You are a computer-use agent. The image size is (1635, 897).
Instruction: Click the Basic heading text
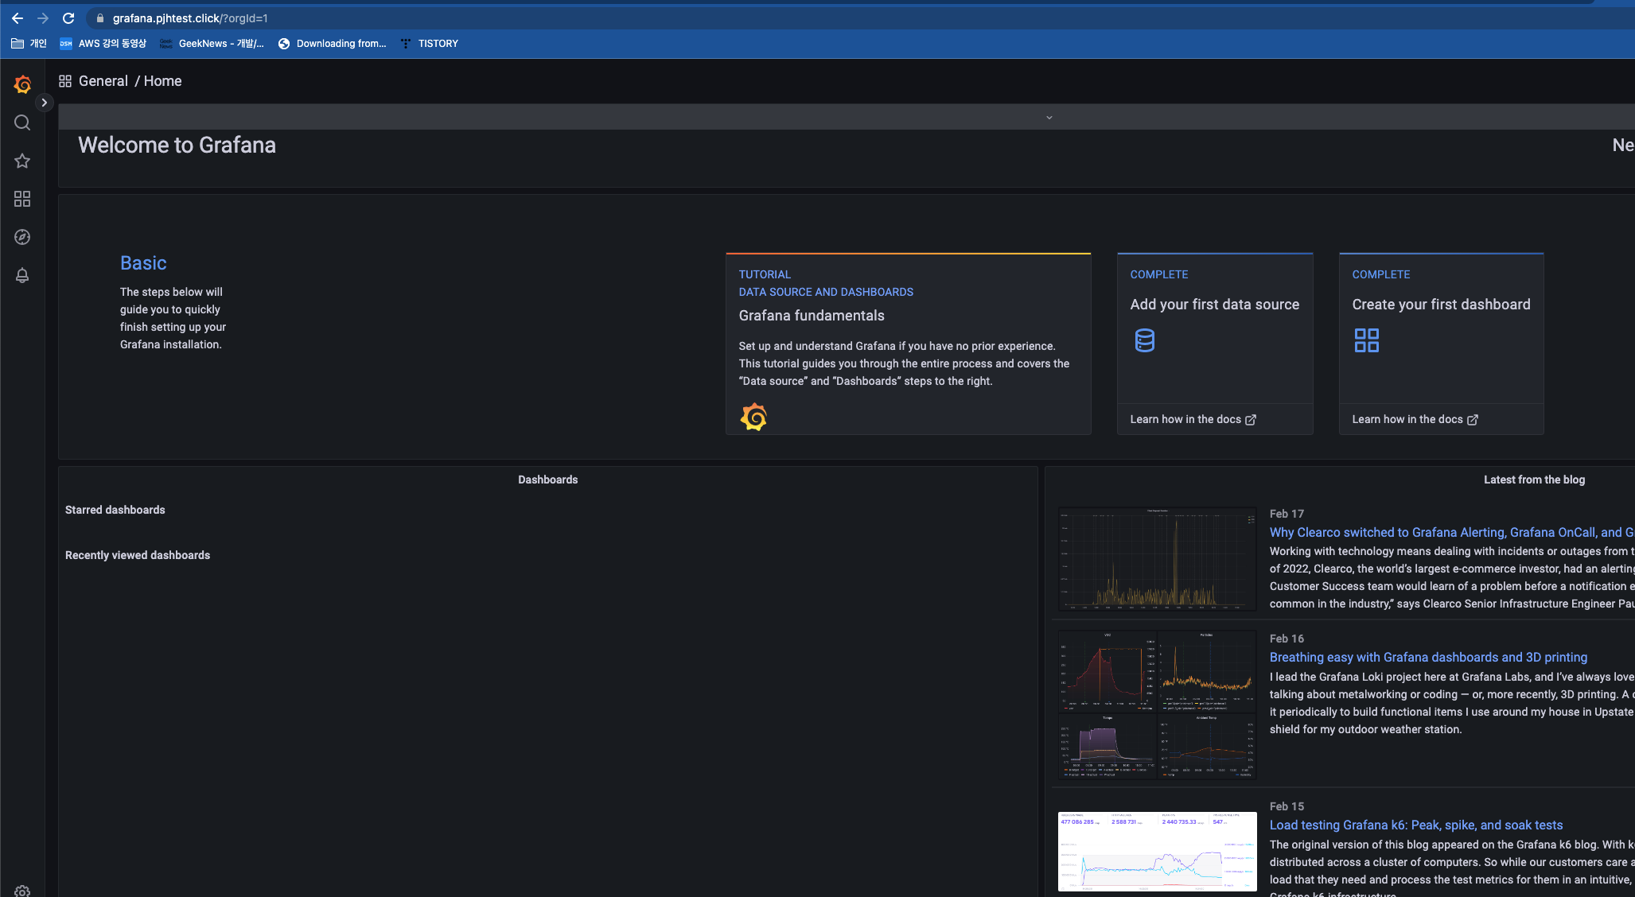[x=143, y=263]
